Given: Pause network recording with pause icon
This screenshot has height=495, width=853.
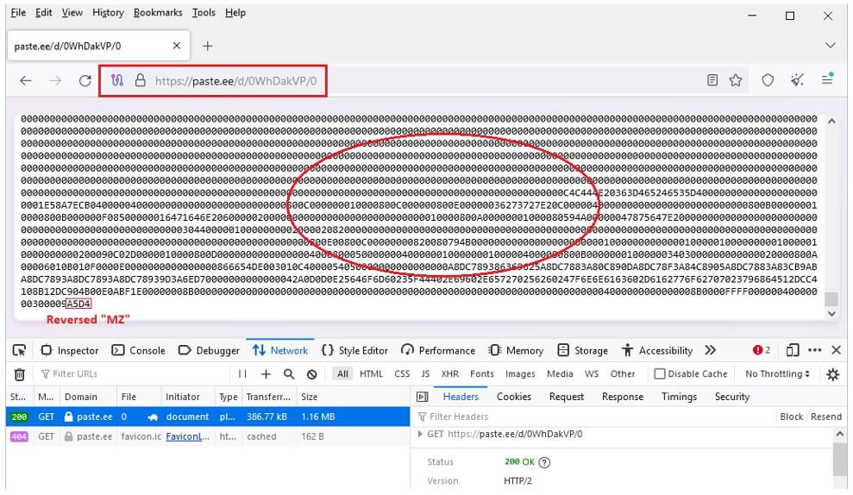Looking at the screenshot, I should pyautogui.click(x=242, y=374).
